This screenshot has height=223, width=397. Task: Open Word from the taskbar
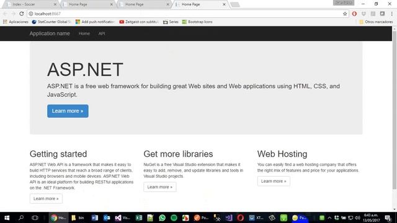(x=95, y=217)
